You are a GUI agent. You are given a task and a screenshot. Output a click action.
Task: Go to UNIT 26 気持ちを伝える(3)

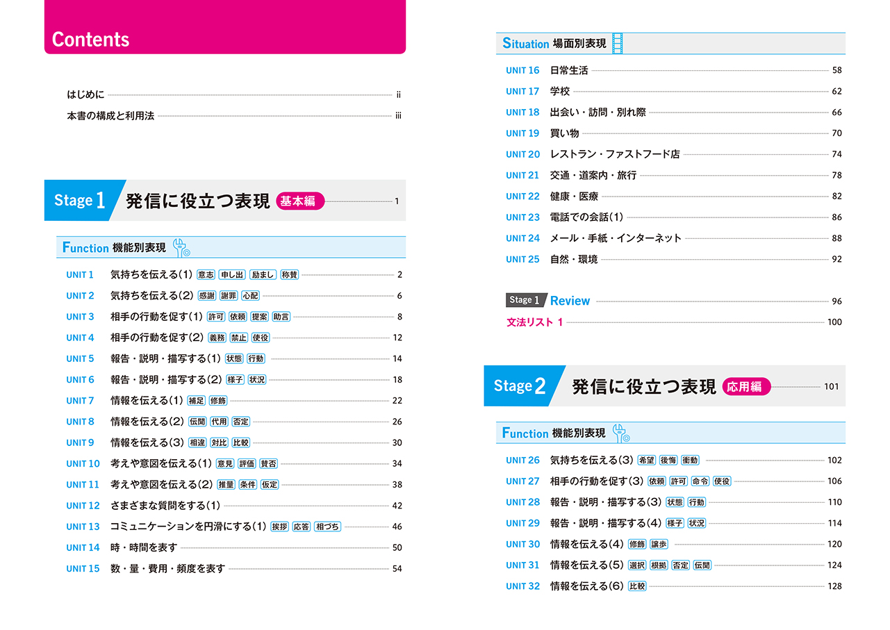coord(674,460)
